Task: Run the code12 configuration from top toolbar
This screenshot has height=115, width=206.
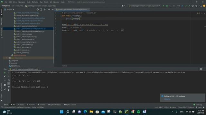Action: pyautogui.click(x=164, y=6)
